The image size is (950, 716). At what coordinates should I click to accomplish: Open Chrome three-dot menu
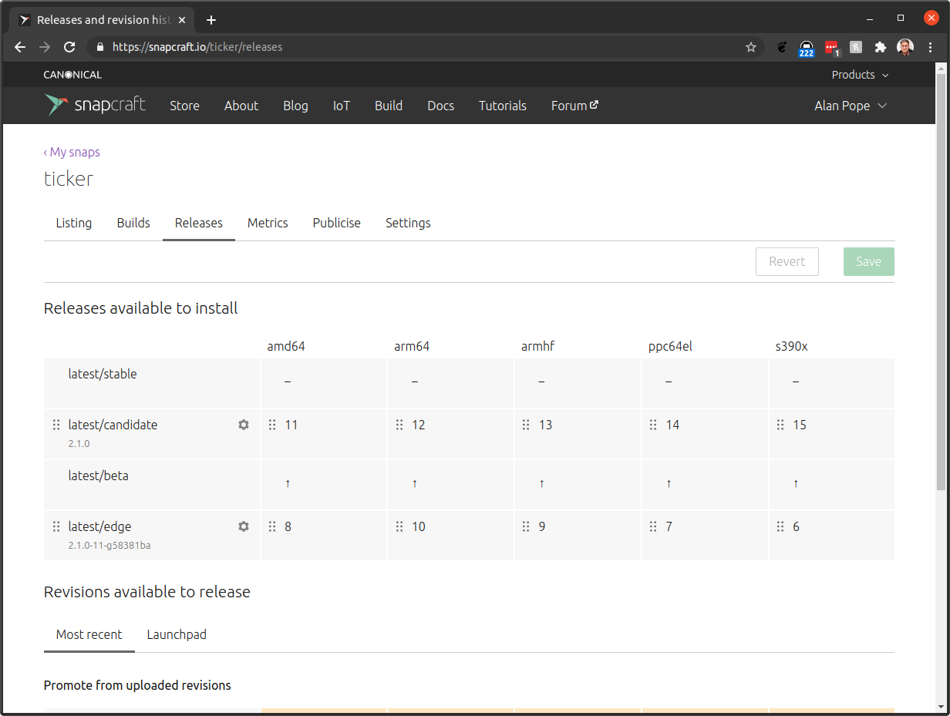(930, 47)
